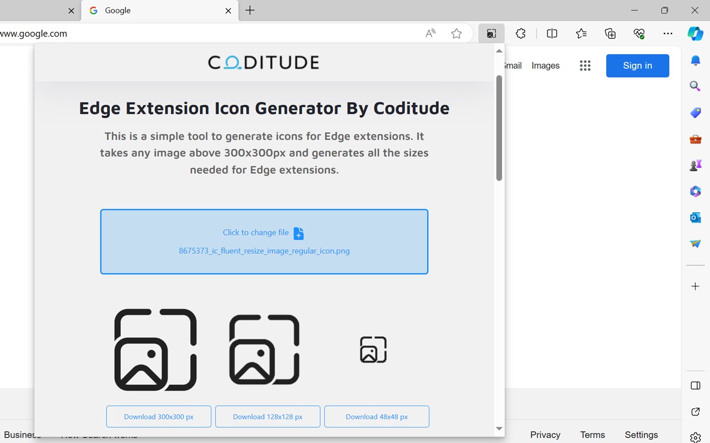The width and height of the screenshot is (710, 443).
Task: Click the popup scroll-up arrow
Action: (499, 51)
